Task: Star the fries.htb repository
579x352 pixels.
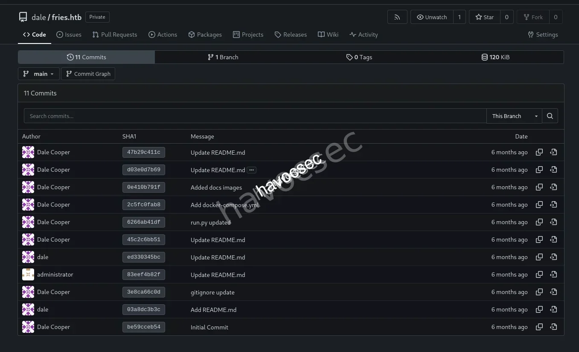Action: click(x=485, y=17)
